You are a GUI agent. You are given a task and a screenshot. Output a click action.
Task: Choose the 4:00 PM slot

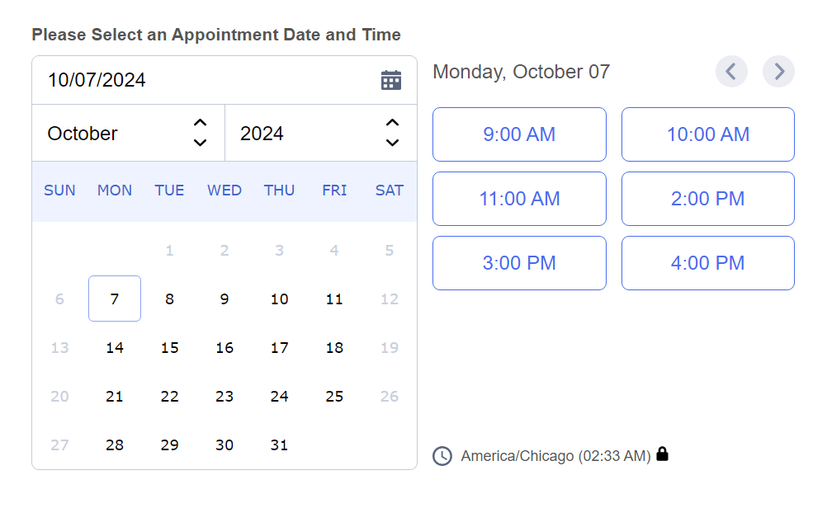coord(708,263)
